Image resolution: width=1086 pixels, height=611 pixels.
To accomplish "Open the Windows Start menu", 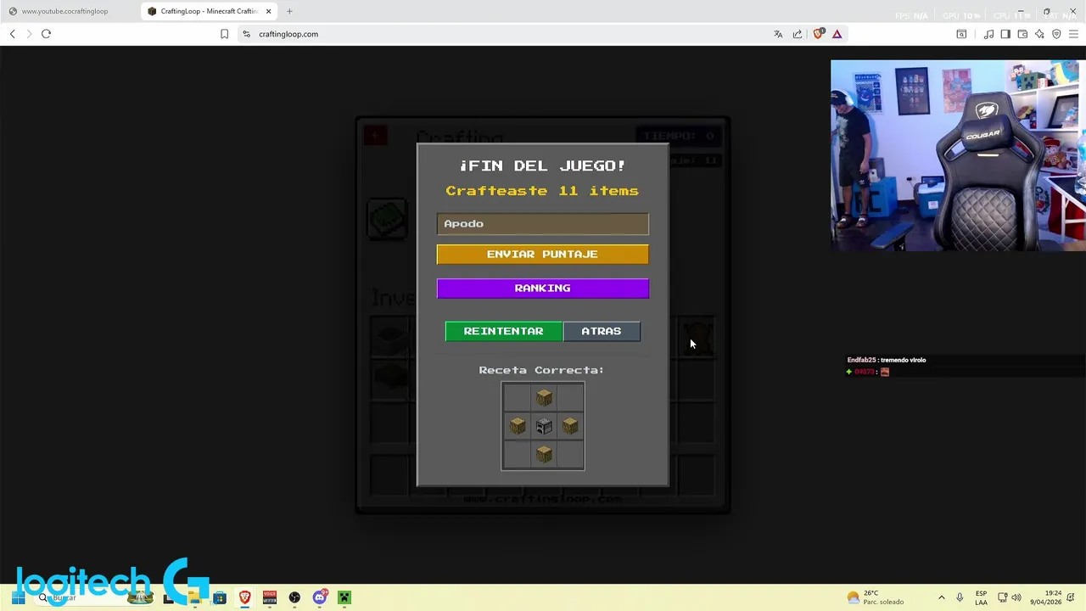I will [x=18, y=597].
